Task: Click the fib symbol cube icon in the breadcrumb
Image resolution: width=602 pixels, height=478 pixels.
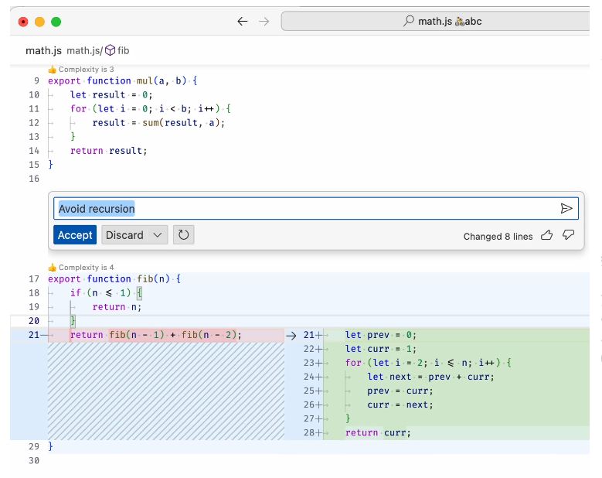Action: point(111,50)
